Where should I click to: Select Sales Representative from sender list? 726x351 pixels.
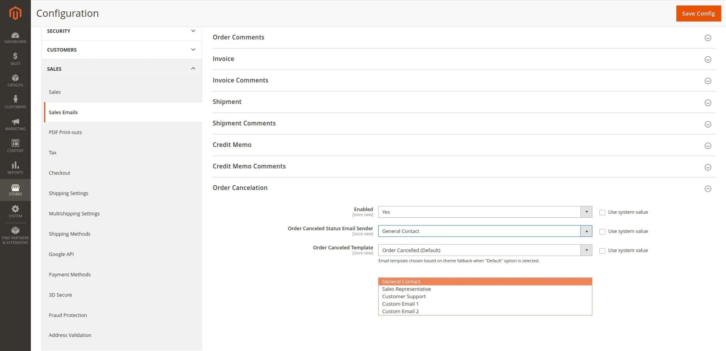point(406,289)
